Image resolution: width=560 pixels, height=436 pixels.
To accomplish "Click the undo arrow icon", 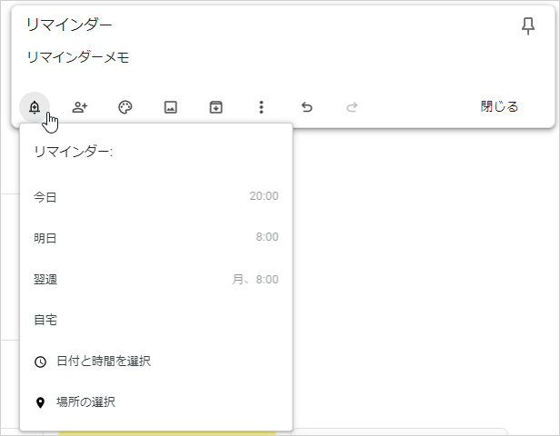I will click(306, 107).
